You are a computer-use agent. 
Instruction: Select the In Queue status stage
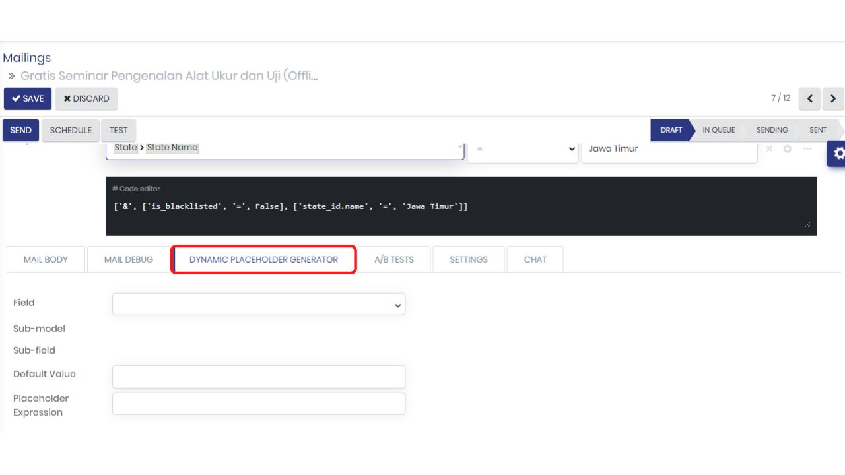[x=718, y=130]
